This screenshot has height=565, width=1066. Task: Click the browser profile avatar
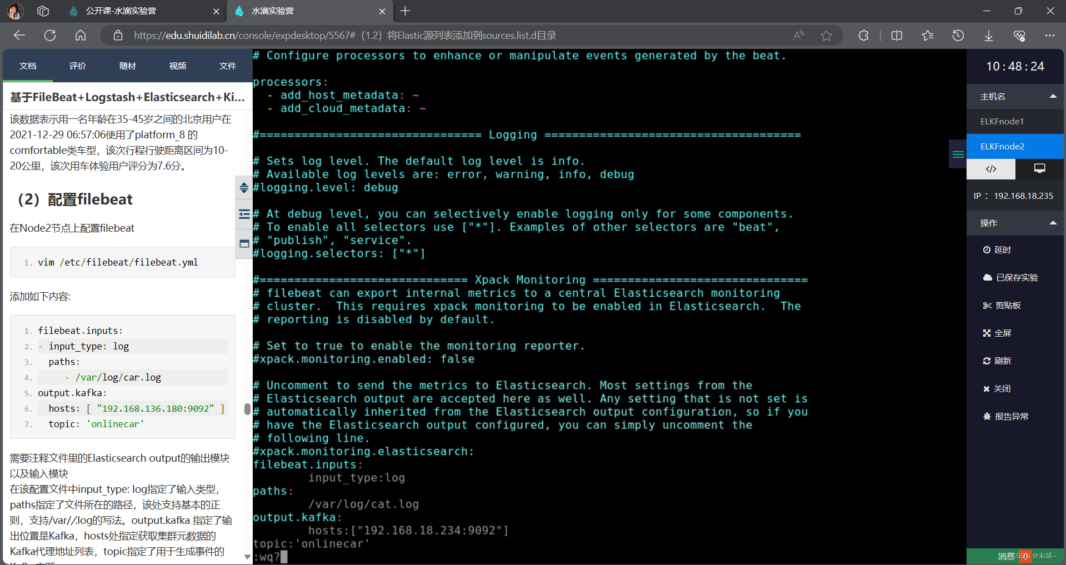click(15, 11)
